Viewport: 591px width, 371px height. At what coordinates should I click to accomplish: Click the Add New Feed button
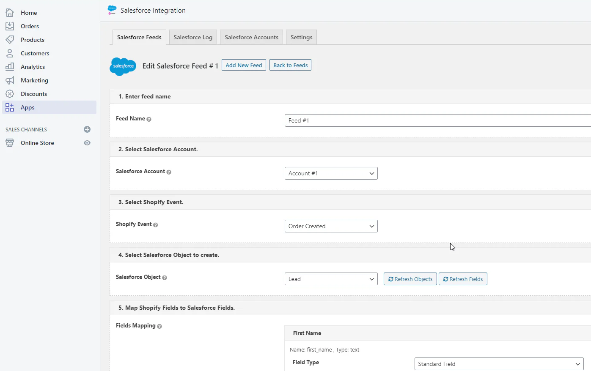click(244, 65)
